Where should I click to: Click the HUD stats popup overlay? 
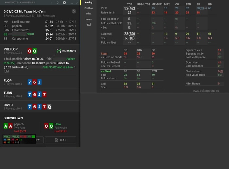pyautogui.click(x=19, y=140)
